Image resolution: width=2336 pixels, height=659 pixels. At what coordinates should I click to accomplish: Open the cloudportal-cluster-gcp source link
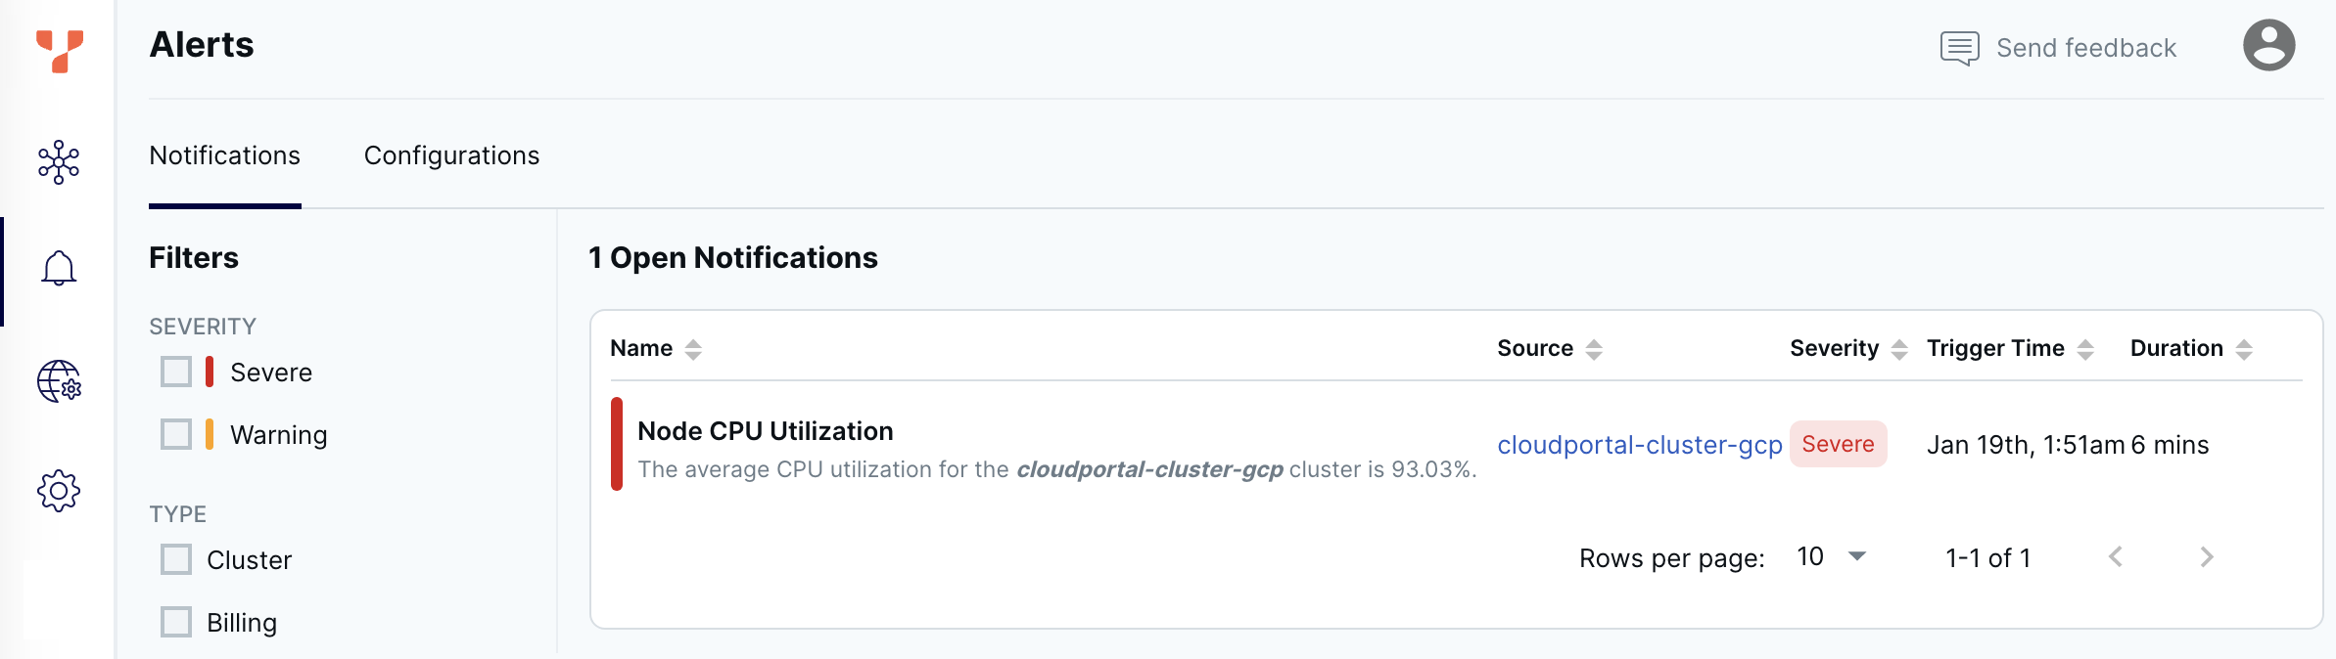tap(1639, 445)
